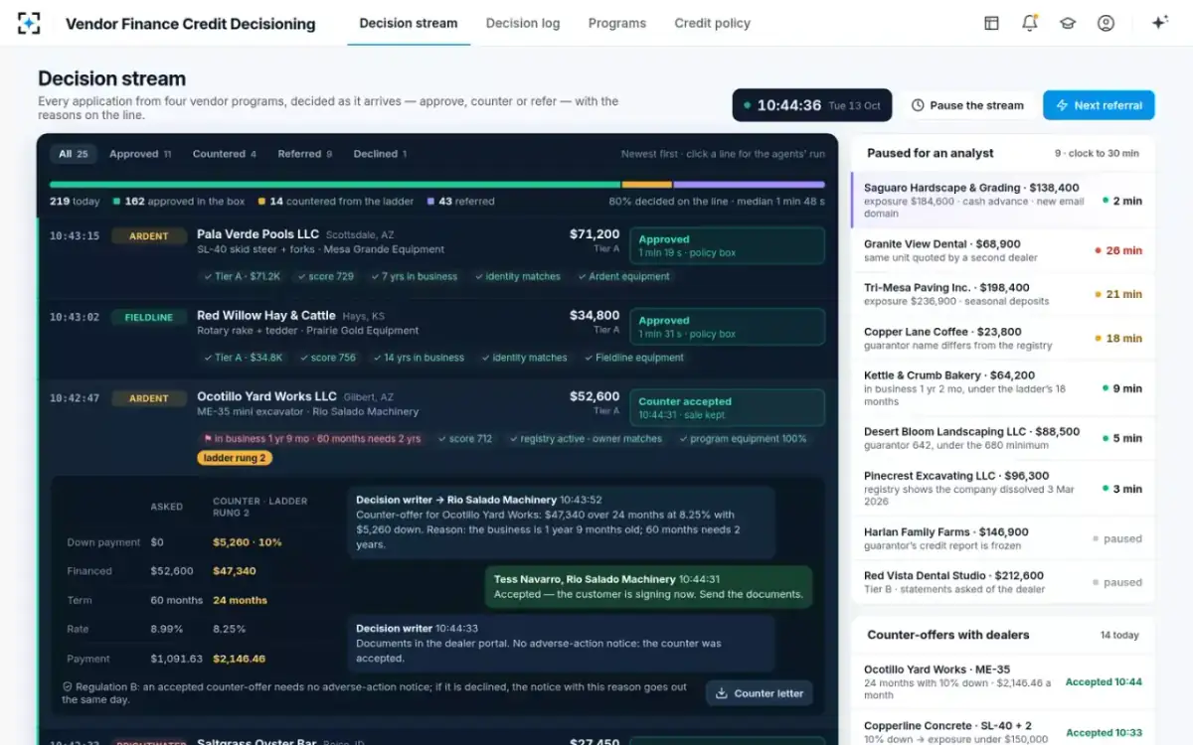Click Pause the stream button
The image size is (1193, 745).
(x=967, y=105)
